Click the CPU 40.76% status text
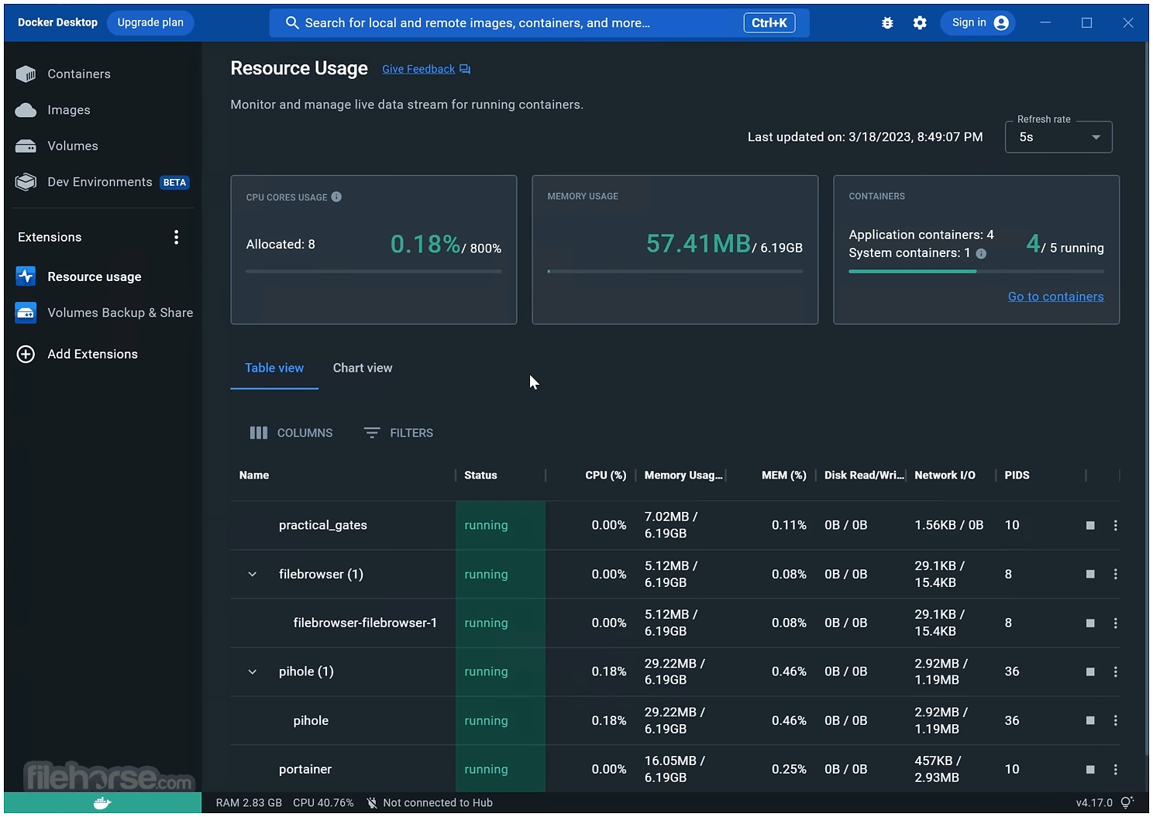Image resolution: width=1153 pixels, height=817 pixels. click(323, 803)
